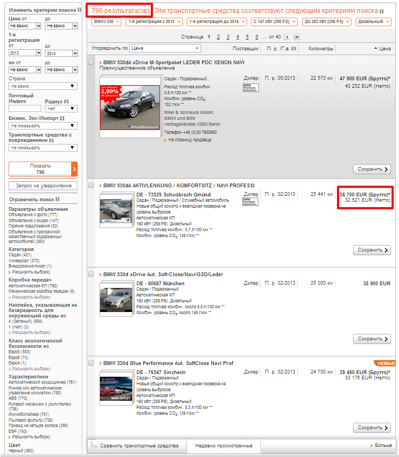Tick checkbox for BMW 530d Blue Performance listing
The width and height of the screenshot is (399, 457).
(x=91, y=363)
